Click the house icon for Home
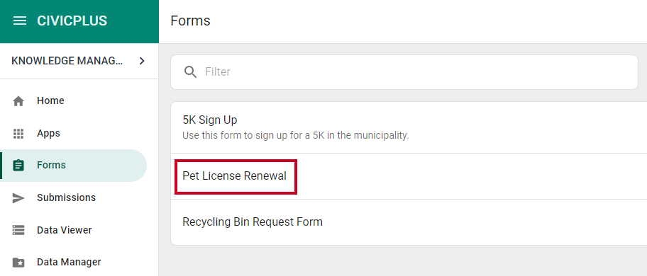This screenshot has height=276, width=647. point(18,101)
